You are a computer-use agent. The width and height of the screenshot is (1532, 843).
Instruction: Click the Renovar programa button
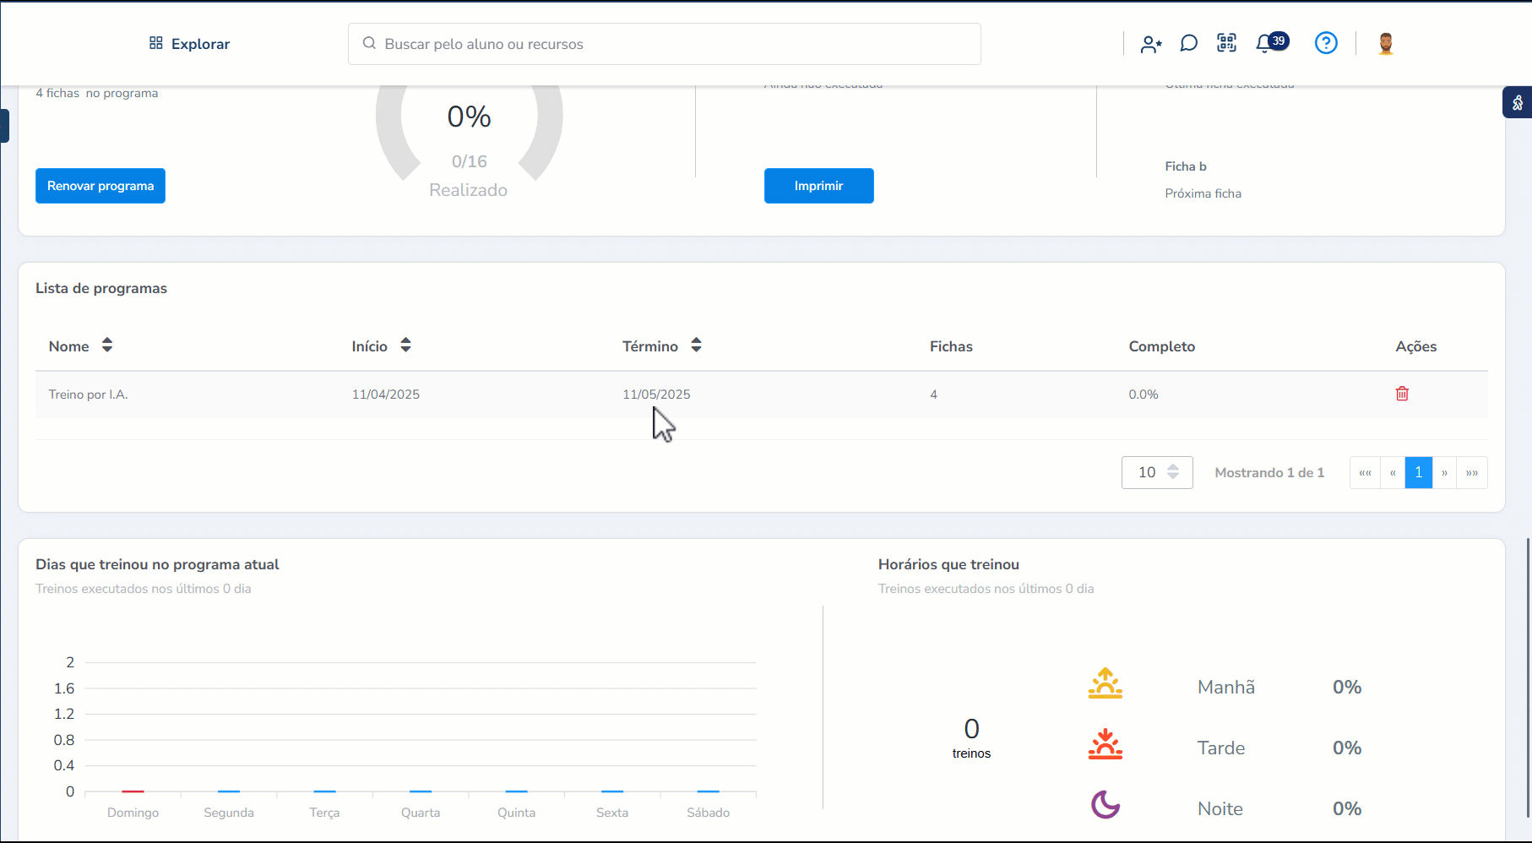101,186
